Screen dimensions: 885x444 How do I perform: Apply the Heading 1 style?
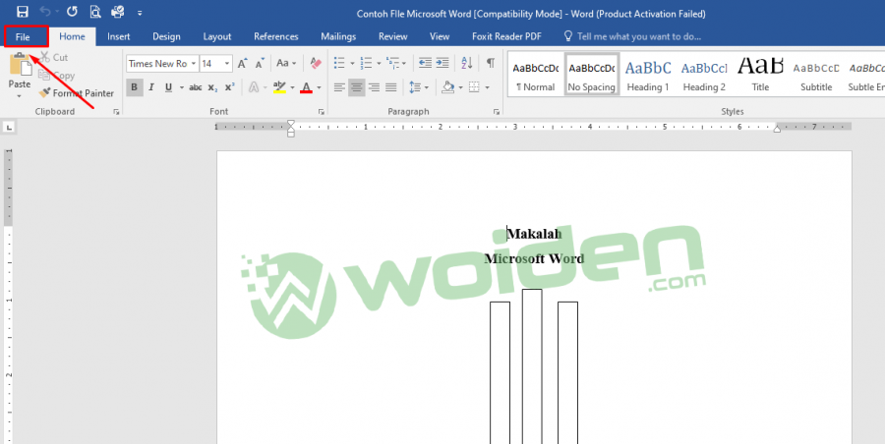tap(648, 75)
